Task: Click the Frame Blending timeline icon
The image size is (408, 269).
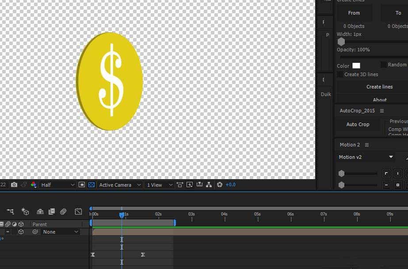Action: tap(52, 211)
